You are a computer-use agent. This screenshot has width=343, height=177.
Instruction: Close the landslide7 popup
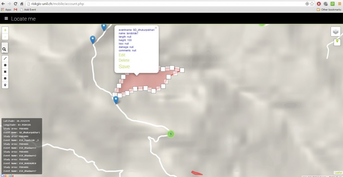[x=156, y=28]
